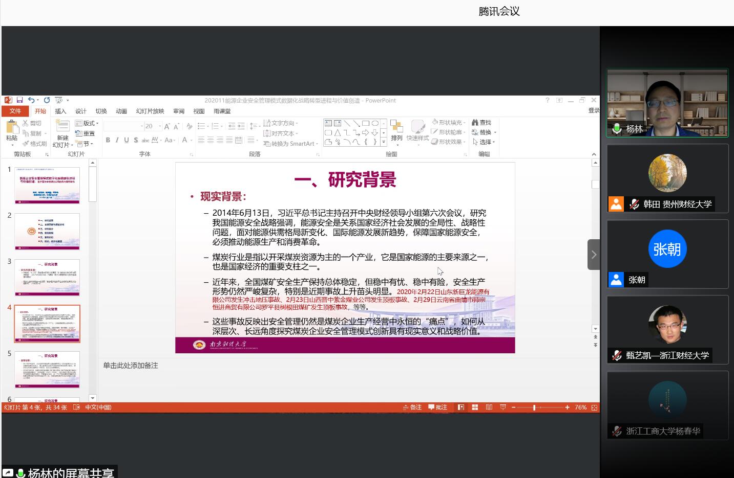Click the Undo arrow icon

click(x=31, y=100)
